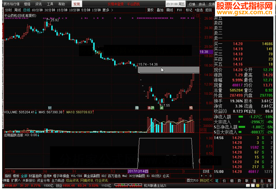Image resolution: width=276 pixels, height=189 pixels.
Task: Click the X10 volume scale label
Action: tap(203, 130)
